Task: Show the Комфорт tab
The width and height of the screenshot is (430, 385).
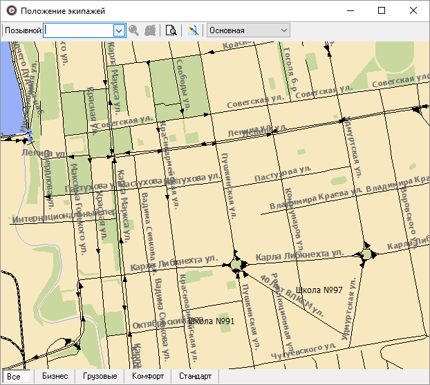Action: click(x=148, y=377)
